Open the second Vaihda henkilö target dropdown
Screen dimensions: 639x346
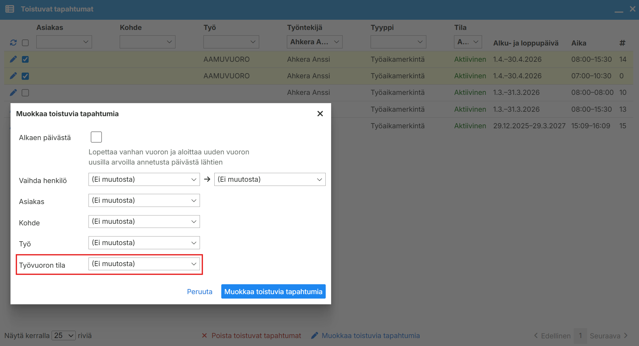[270, 180]
